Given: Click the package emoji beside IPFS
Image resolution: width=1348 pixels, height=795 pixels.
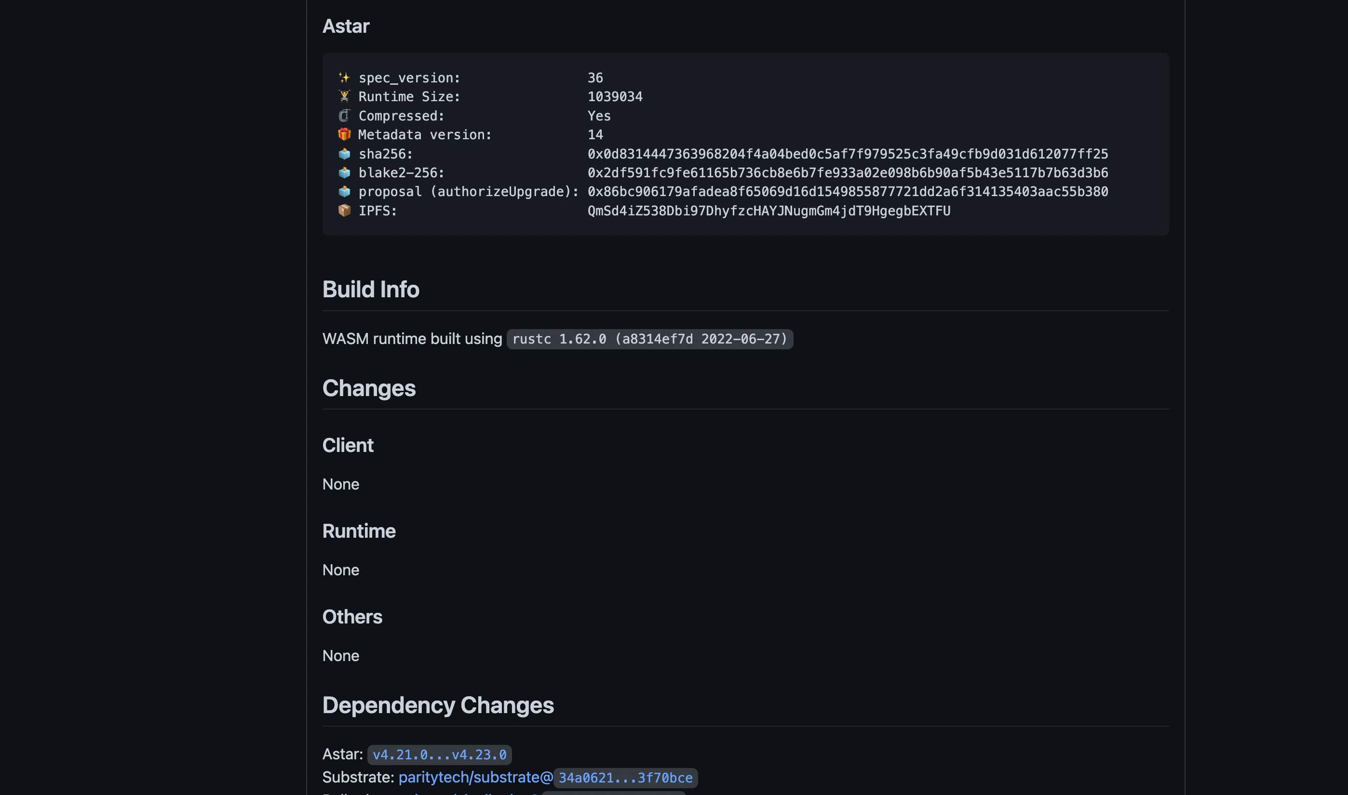Looking at the screenshot, I should [344, 211].
